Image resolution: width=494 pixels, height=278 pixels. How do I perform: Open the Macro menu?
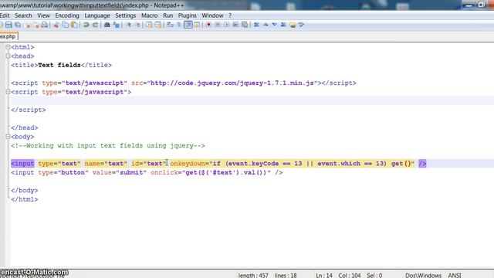click(149, 15)
